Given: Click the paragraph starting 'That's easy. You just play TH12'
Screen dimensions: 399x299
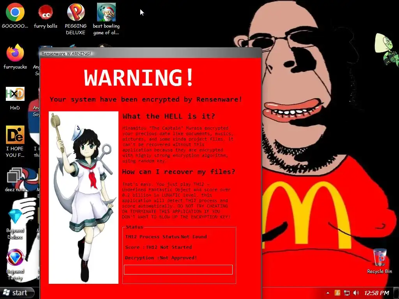Looking at the screenshot, I should point(176,201).
